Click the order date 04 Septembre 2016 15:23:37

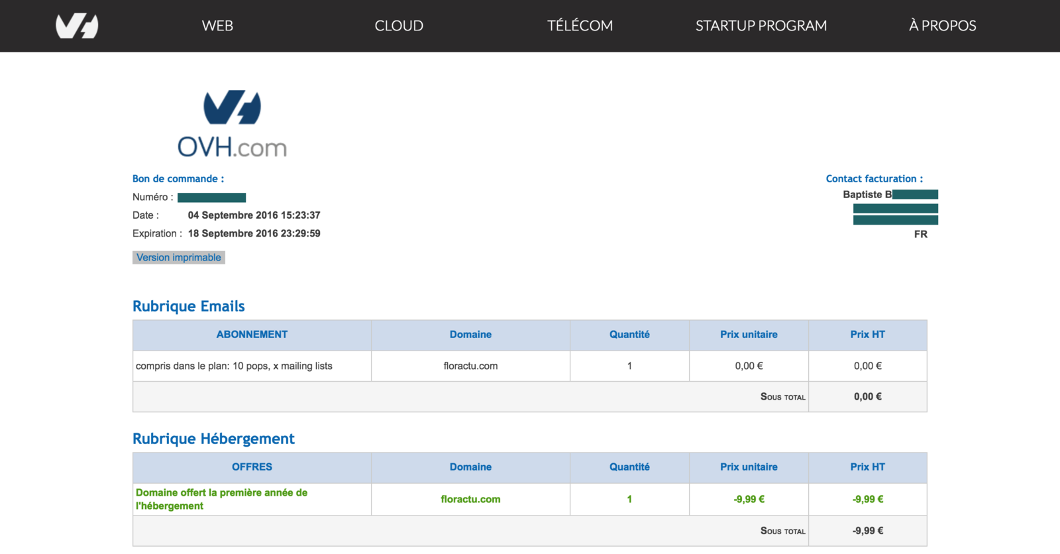pyautogui.click(x=254, y=215)
